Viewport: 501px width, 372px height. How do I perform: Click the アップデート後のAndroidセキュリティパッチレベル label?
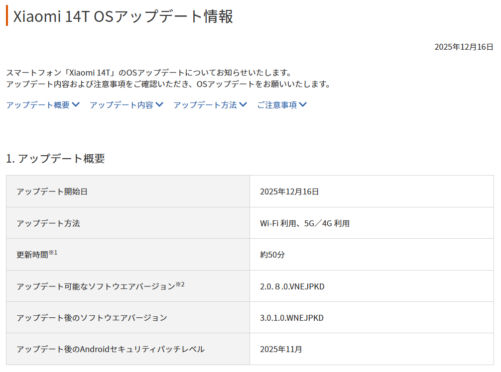point(111,349)
